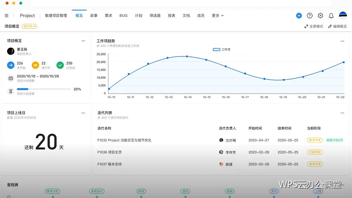The width and height of the screenshot is (352, 198).
Task: Click 需求评审 stage tag of F1032
Action: pyautogui.click(x=315, y=140)
